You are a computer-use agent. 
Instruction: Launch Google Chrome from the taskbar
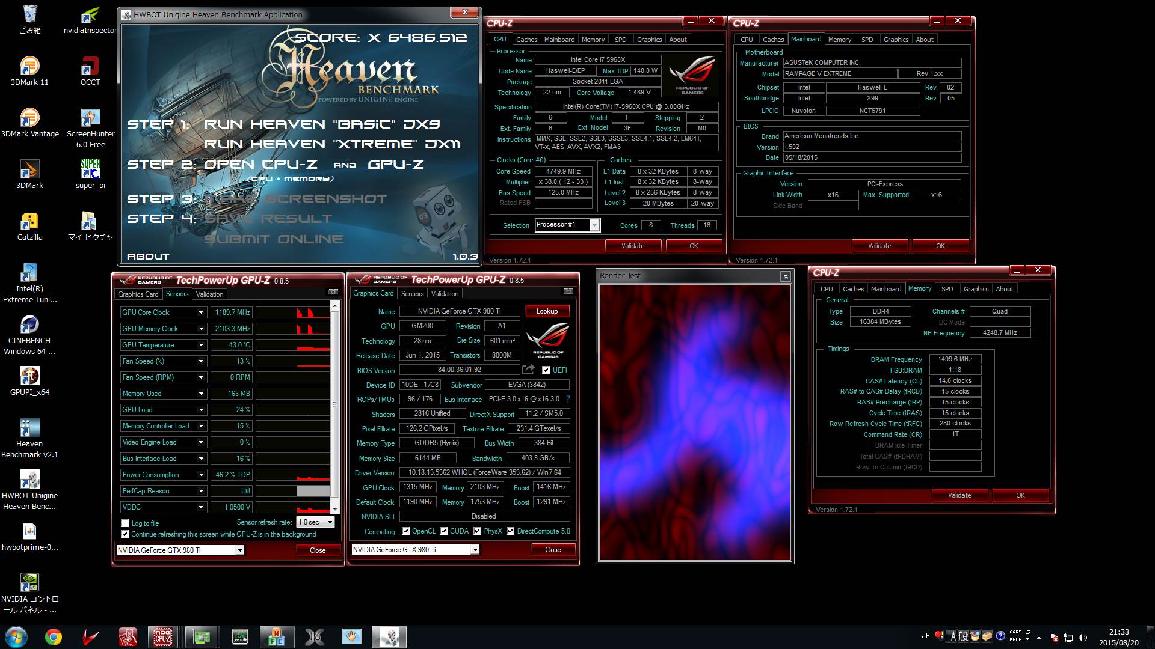click(54, 637)
